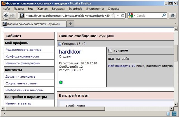179x117 pixels.
Task: Open the Журнал menu
Action: [x=42, y=9]
